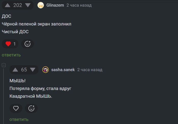Viewport: 178px width, 124px height.
Task: Click the reaction count next to the red heart
Action: (14, 44)
